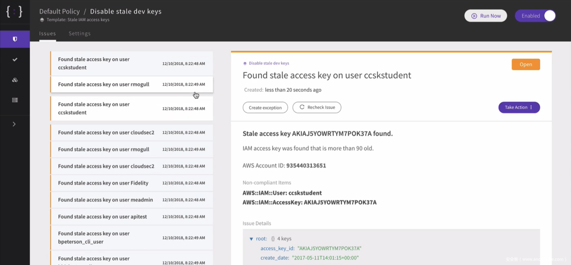571x265 pixels.
Task: Click the small icon beside Disable stale dev keys
Action: (x=245, y=63)
